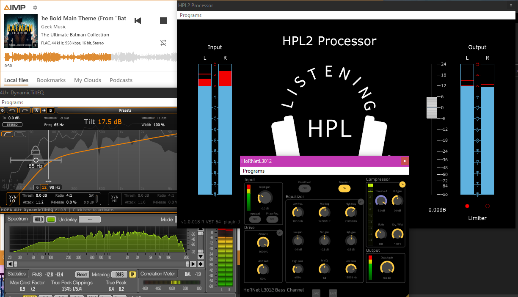Click the compressor Ratio knob

coord(381,234)
